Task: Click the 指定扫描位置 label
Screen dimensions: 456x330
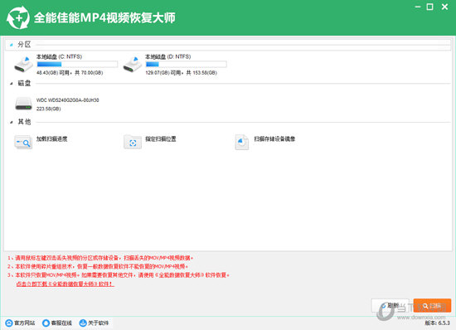Action: click(161, 138)
